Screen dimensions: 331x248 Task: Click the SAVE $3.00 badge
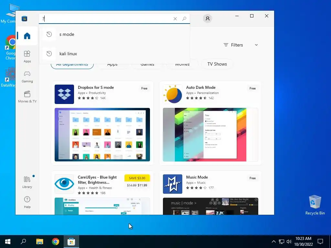[x=137, y=178]
